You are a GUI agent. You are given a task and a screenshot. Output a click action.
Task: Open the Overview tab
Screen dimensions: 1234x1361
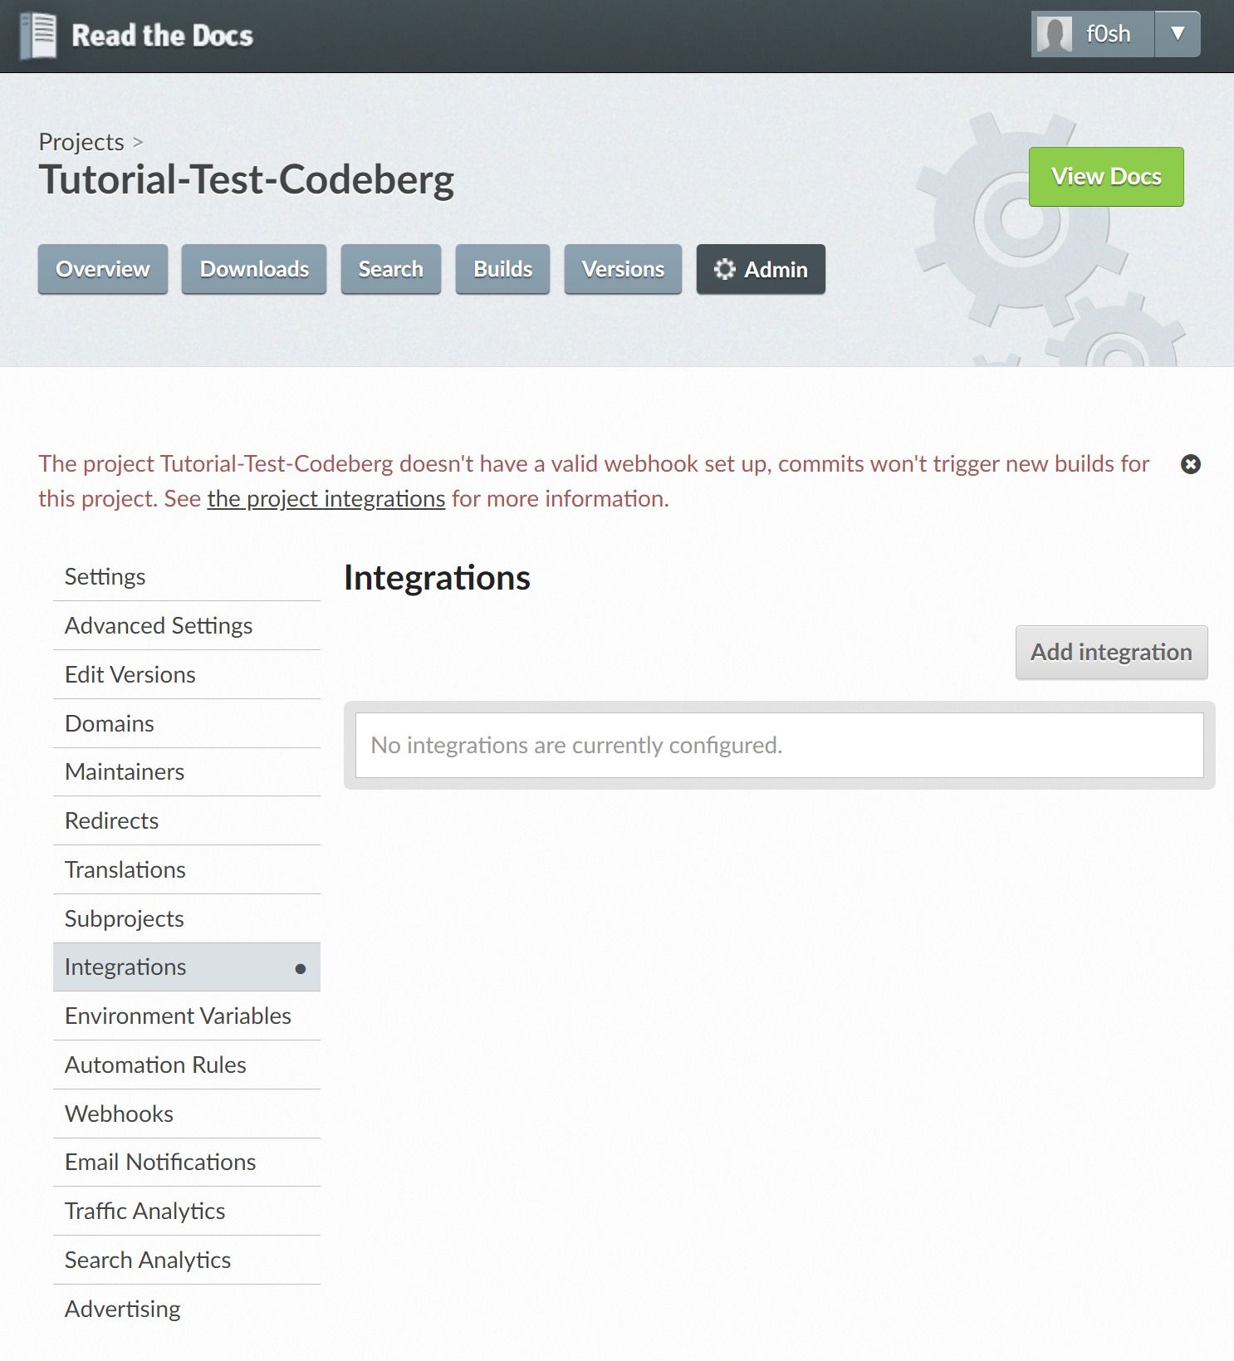pos(103,269)
